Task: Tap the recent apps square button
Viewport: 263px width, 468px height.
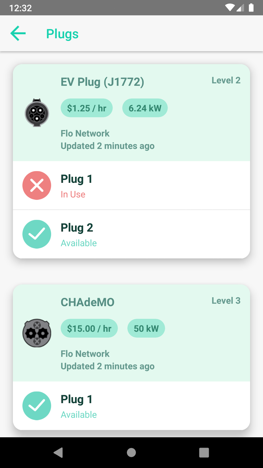Action: [204, 452]
